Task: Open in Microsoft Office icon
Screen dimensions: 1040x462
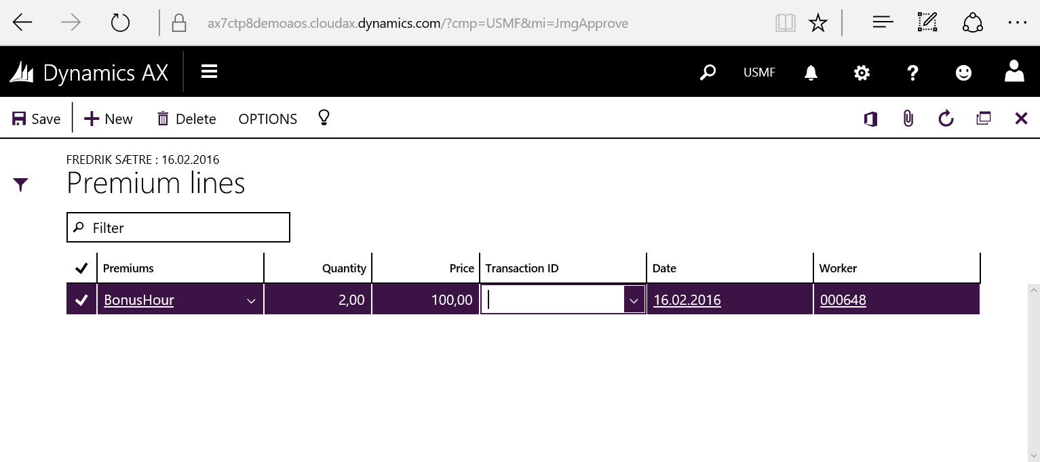Action: pyautogui.click(x=870, y=119)
